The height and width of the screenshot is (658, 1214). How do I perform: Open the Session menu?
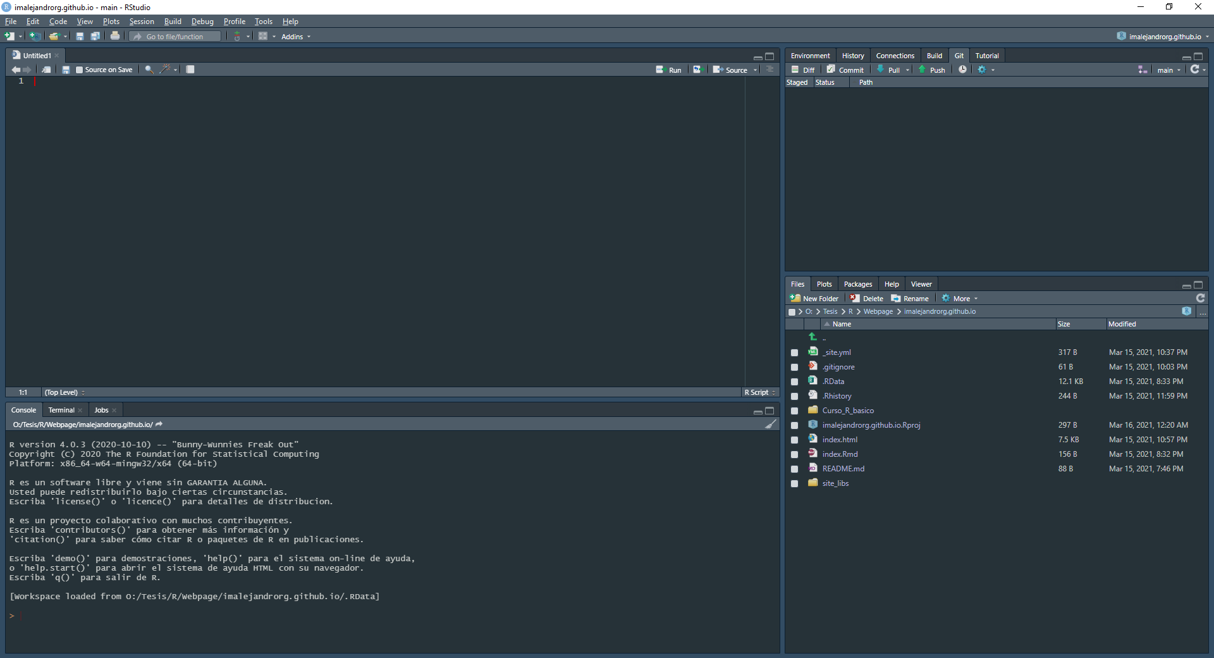[x=141, y=21]
